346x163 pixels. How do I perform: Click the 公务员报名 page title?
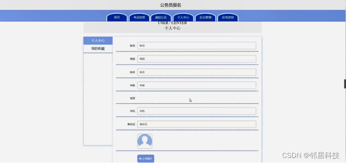point(170,5)
